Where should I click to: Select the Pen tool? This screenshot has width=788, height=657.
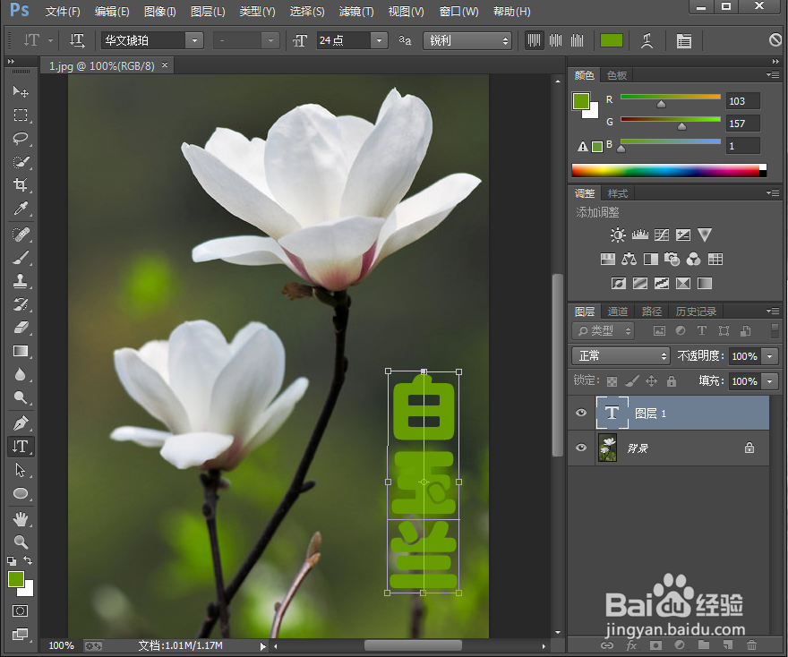pos(21,423)
